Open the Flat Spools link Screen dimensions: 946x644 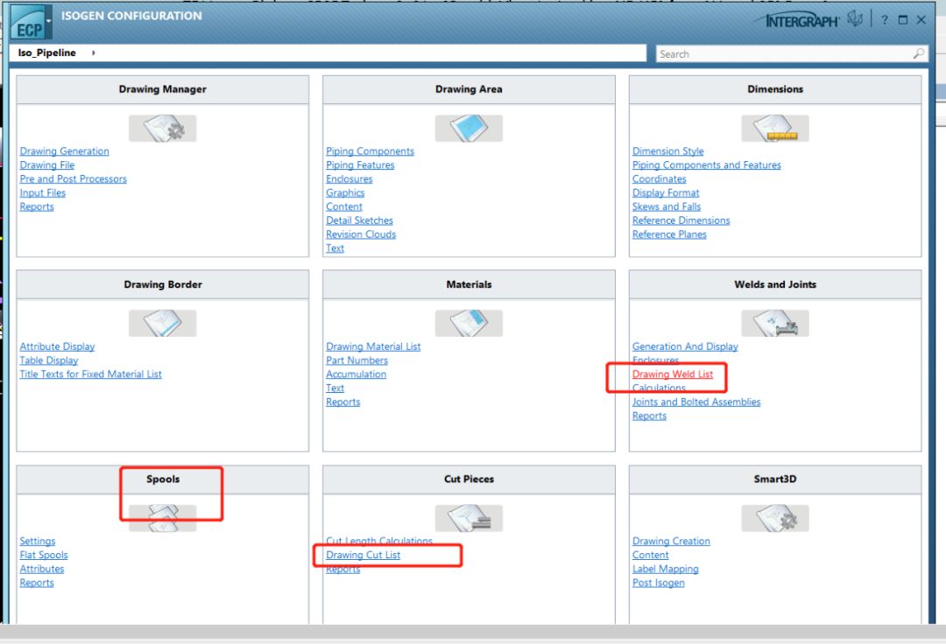pos(44,555)
